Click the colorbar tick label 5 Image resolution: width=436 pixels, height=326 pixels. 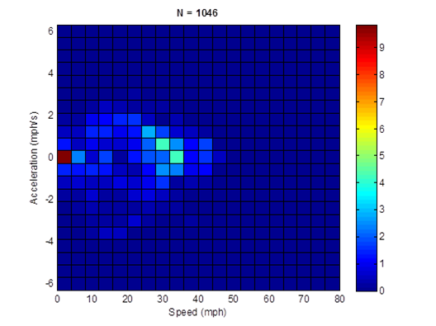(x=381, y=156)
